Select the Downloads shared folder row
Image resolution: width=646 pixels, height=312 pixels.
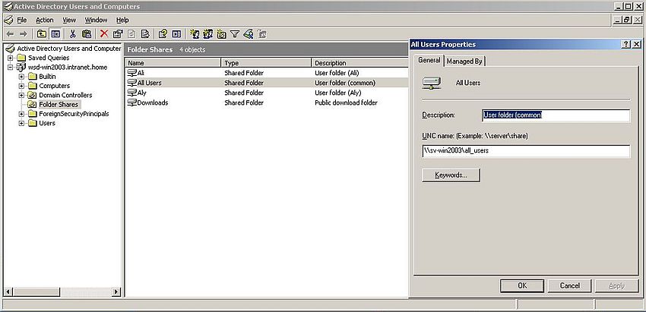[x=152, y=102]
